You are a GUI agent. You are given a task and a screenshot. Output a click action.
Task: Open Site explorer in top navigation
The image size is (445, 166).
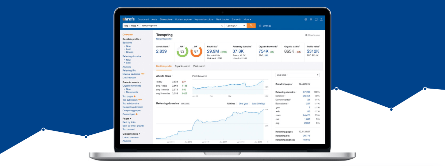pos(166,19)
